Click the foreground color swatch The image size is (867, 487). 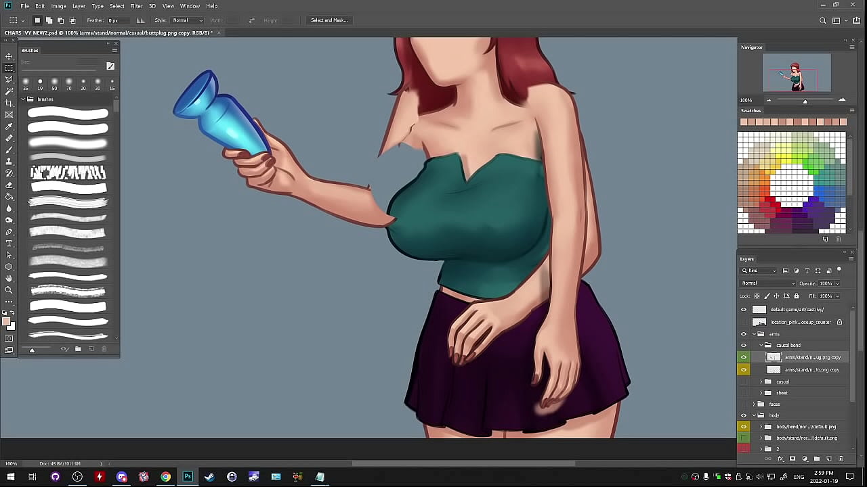coord(6,322)
